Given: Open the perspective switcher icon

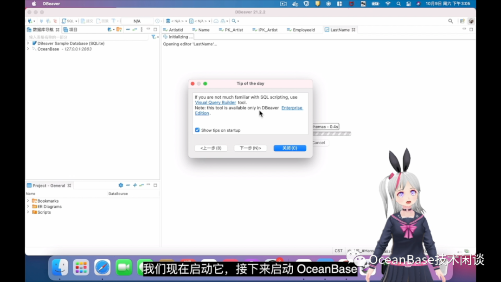Looking at the screenshot, I should point(462,21).
